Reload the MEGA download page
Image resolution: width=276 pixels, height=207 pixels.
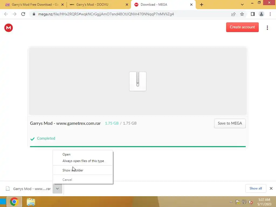click(23, 14)
